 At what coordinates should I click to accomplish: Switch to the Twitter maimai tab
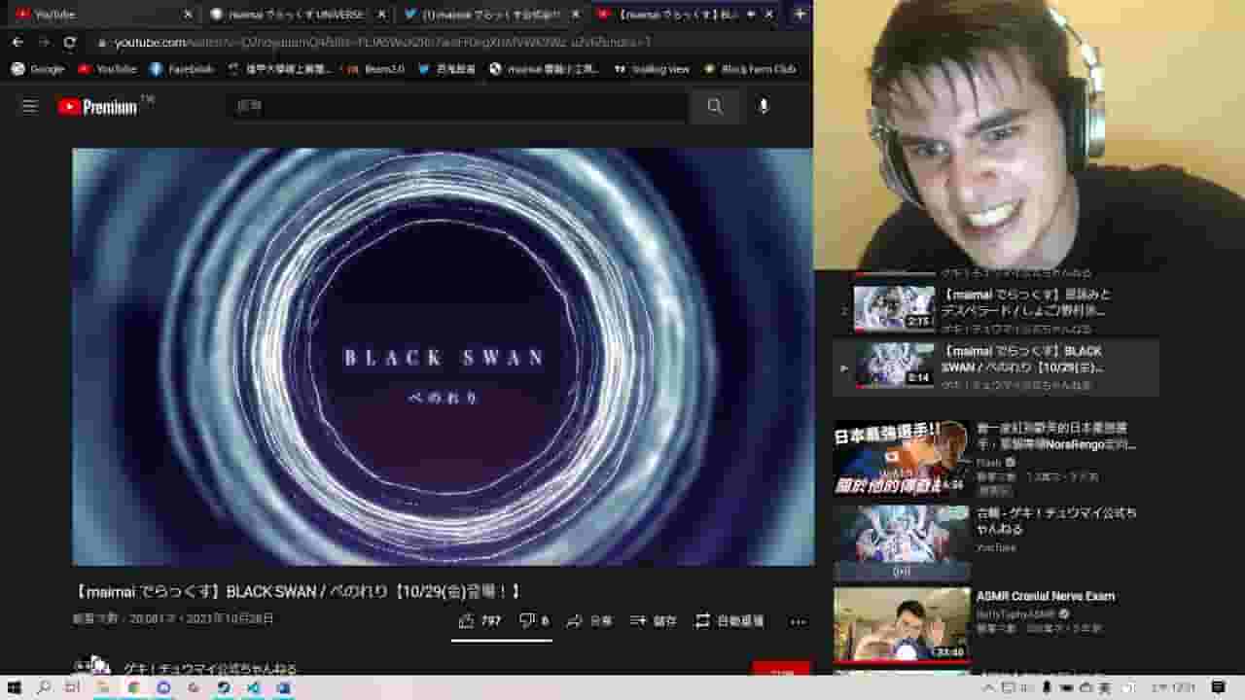pyautogui.click(x=491, y=15)
